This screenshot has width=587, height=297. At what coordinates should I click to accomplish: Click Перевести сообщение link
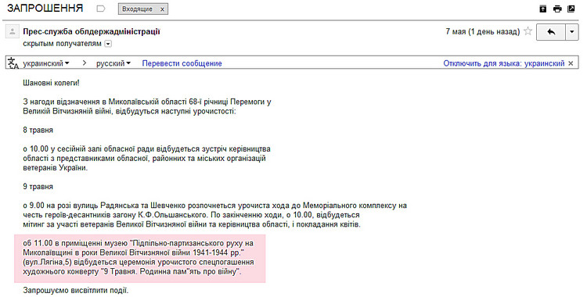182,63
